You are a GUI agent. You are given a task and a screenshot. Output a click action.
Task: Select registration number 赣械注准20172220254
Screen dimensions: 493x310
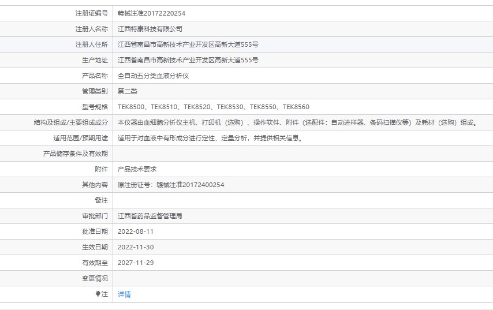[x=152, y=13]
